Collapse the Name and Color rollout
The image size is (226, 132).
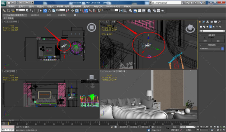click(211, 45)
